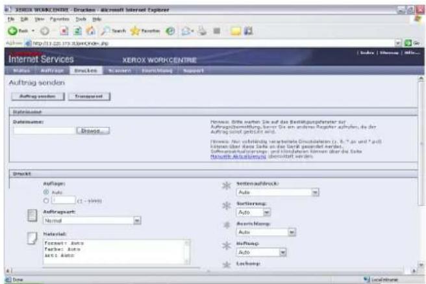This screenshot has height=284, width=426.
Task: Switch to the Aufträge tab
Action: (52, 71)
